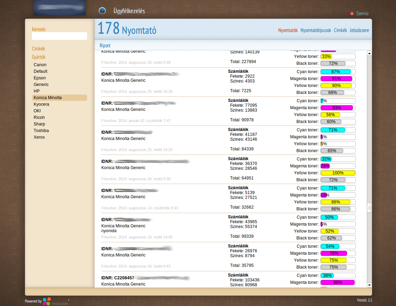This screenshot has height=306, width=396.
Task: Switch to the Nyomtatótípusok tab
Action: click(x=316, y=30)
